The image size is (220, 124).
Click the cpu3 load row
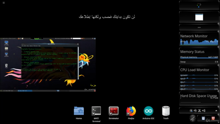pos(199,89)
